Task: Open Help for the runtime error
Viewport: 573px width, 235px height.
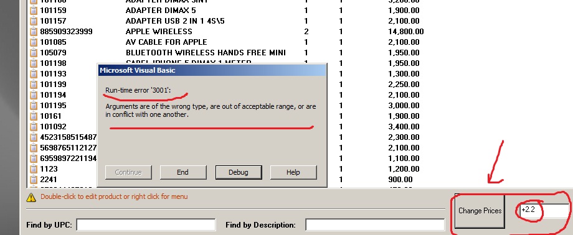Action: (293, 172)
